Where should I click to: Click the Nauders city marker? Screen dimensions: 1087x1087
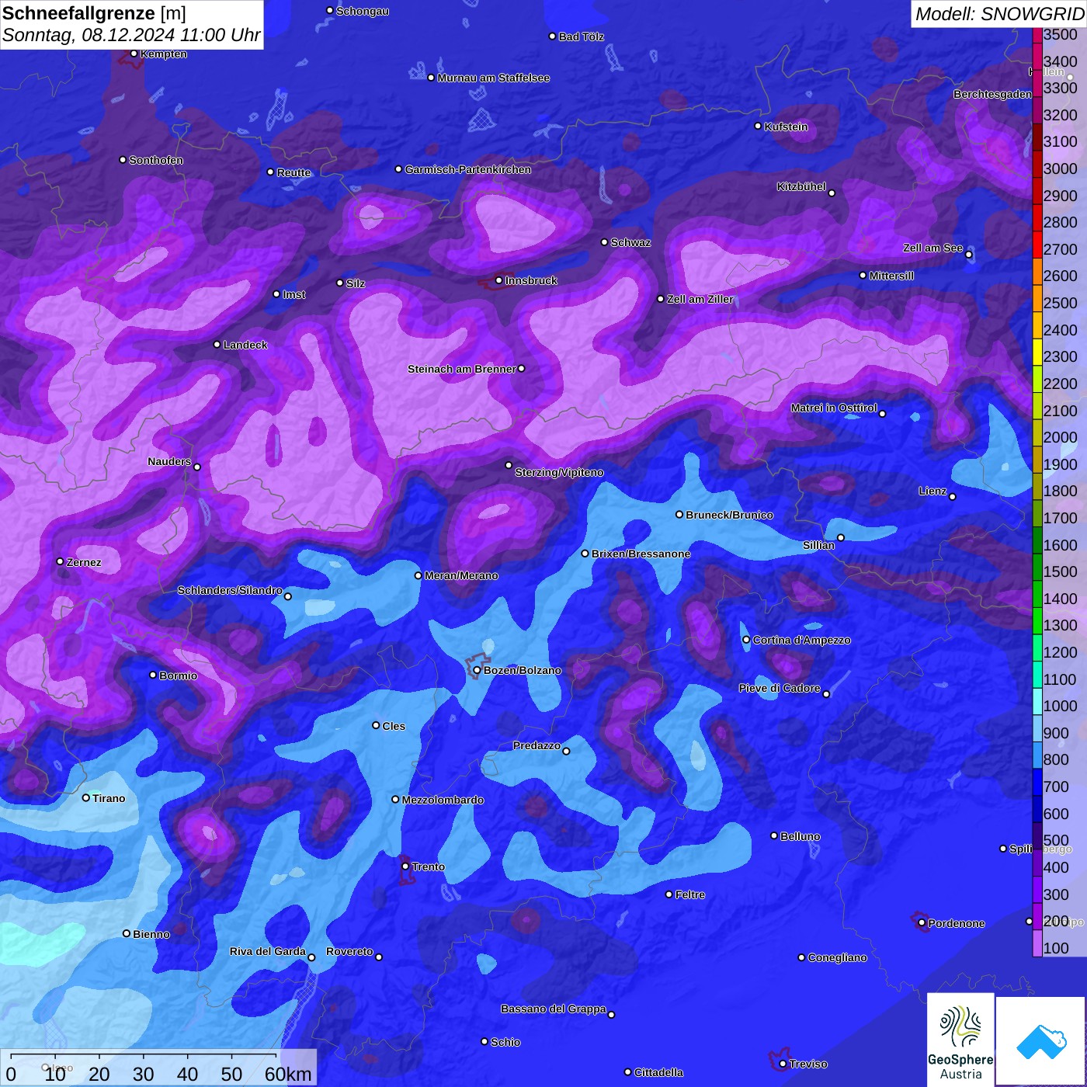pos(197,467)
